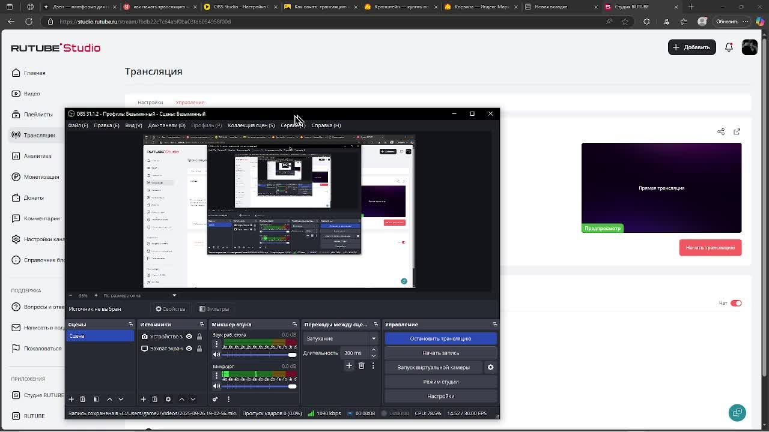
Task: Hide the video capture device source
Action: click(x=189, y=337)
